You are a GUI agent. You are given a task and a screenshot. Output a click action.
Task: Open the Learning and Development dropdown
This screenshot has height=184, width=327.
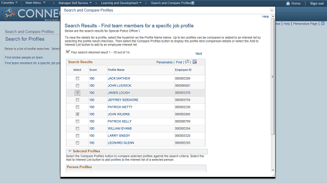point(121,3)
